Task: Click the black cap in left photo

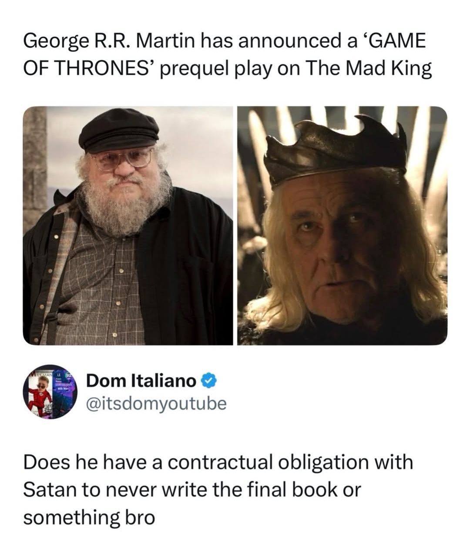Action: (118, 129)
